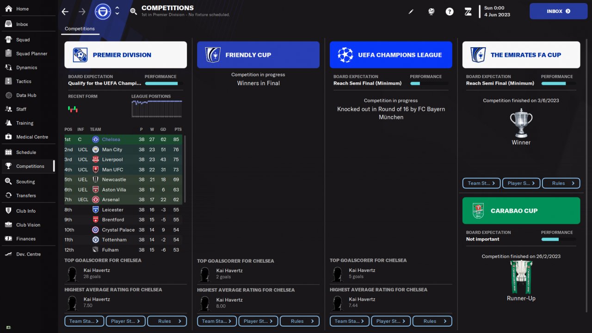This screenshot has height=333, width=592.
Task: Open the Training screen
Action: (28, 123)
